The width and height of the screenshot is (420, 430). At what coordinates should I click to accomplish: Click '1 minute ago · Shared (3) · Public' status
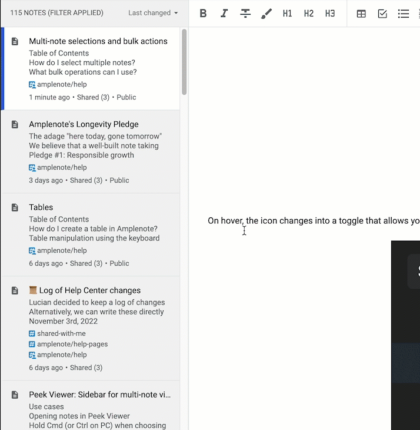[83, 97]
